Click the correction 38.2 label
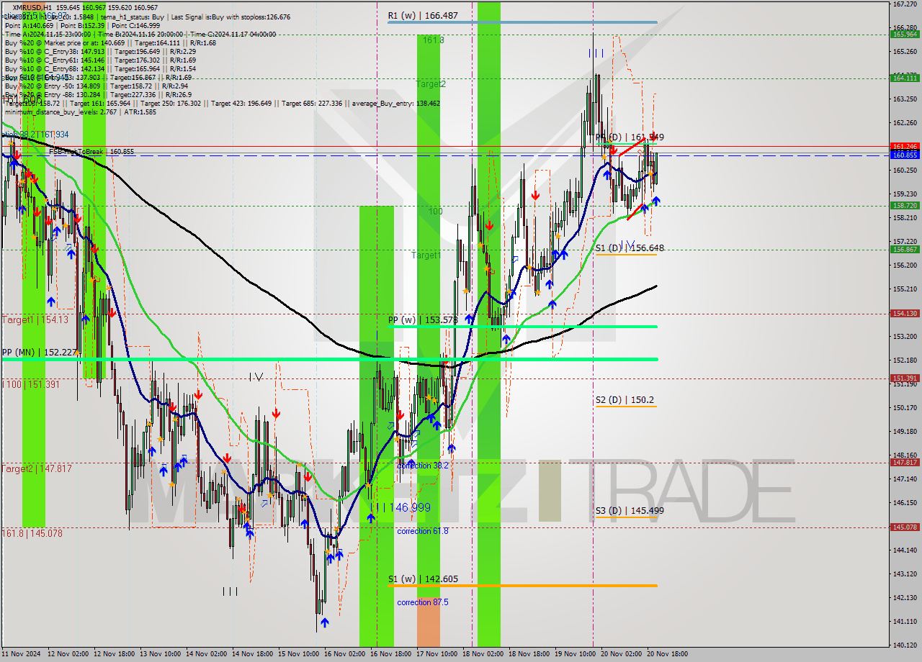The width and height of the screenshot is (922, 662). pos(423,466)
